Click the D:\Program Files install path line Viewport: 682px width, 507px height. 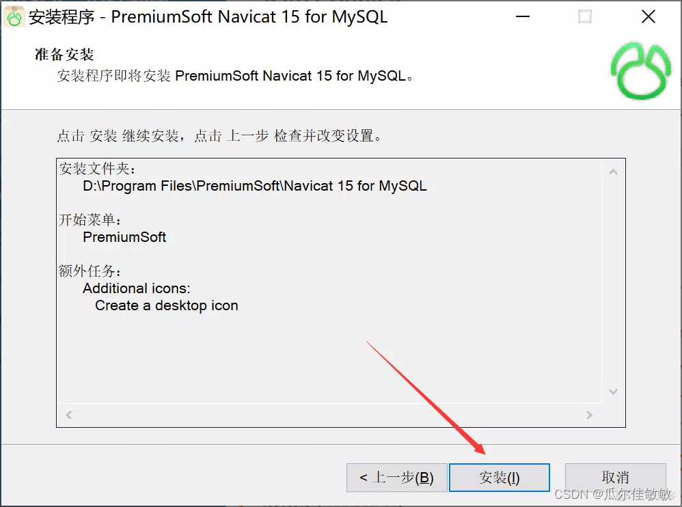255,186
